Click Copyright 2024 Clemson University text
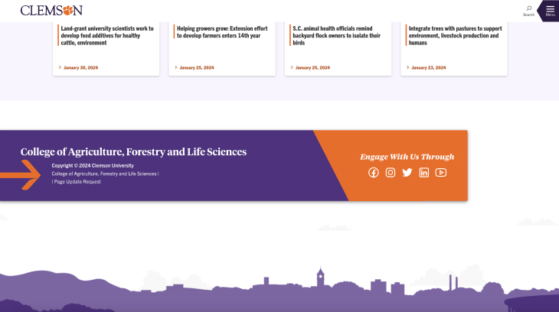The image size is (559, 312). pyautogui.click(x=93, y=166)
